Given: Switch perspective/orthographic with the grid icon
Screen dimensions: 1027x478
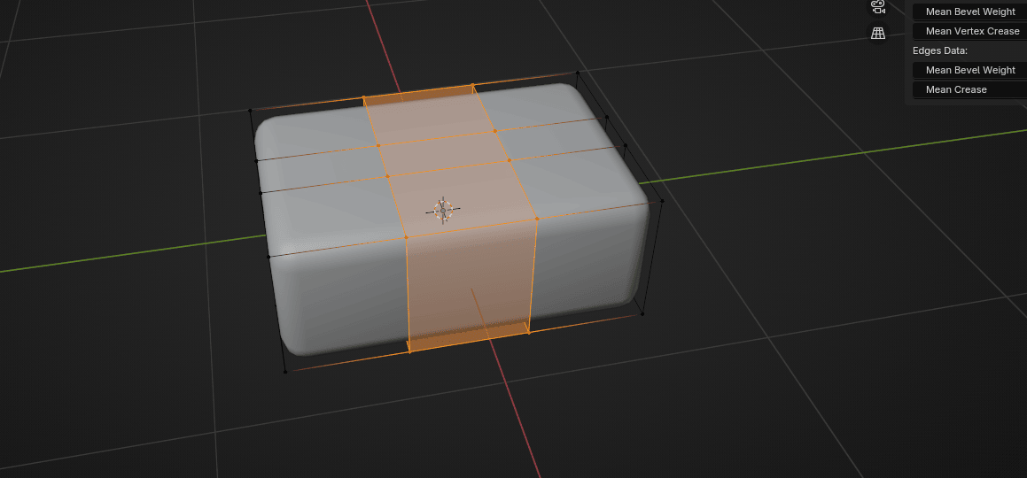Looking at the screenshot, I should tap(878, 34).
